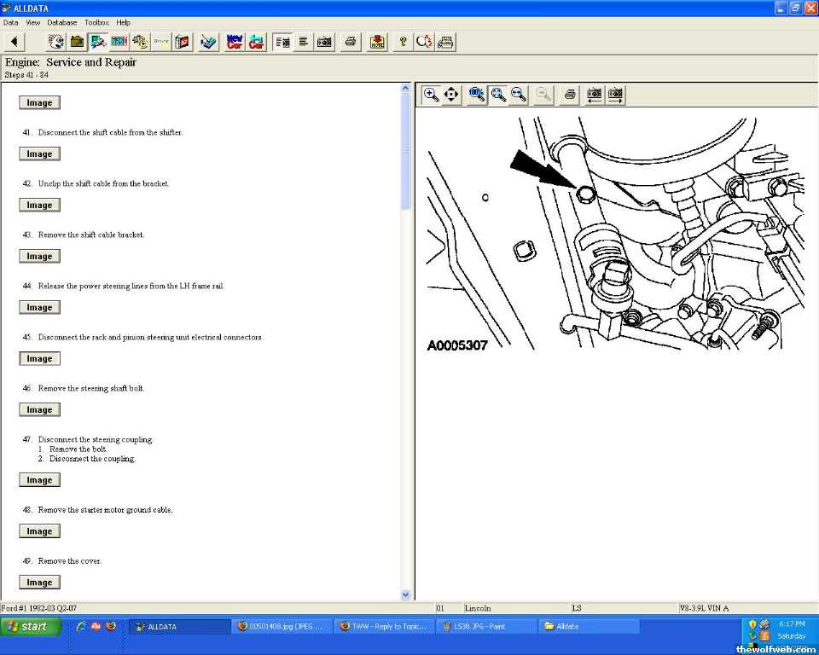Viewport: 819px width, 655px height.
Task: Print the diagram using image toolbar printer
Action: [x=571, y=95]
